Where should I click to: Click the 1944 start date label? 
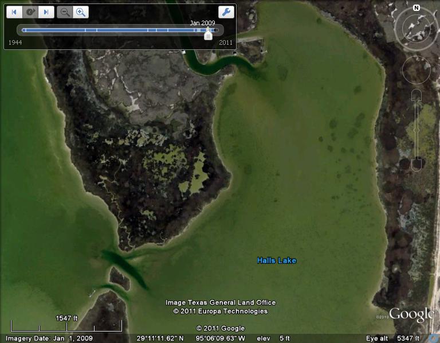[x=15, y=43]
